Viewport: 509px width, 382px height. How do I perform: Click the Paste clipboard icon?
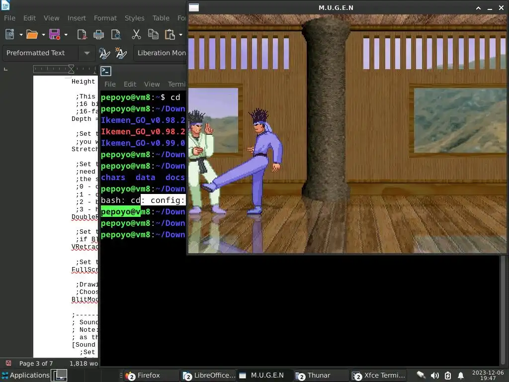pyautogui.click(x=170, y=34)
